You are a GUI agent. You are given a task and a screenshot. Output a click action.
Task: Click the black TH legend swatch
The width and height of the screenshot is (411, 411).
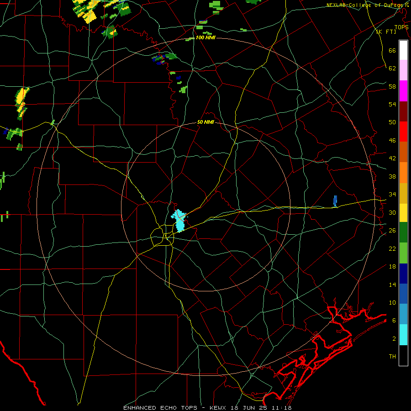[x=403, y=355]
